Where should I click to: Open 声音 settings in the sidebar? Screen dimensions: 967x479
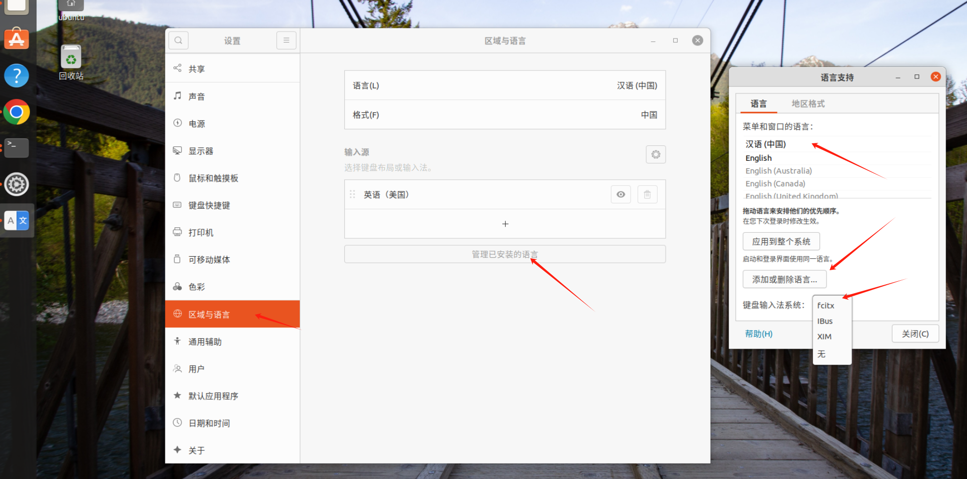point(232,96)
